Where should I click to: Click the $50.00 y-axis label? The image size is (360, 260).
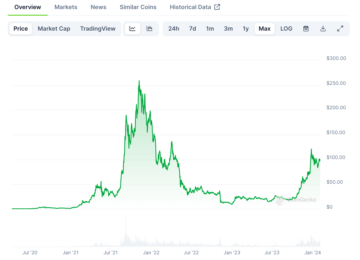[335, 182]
